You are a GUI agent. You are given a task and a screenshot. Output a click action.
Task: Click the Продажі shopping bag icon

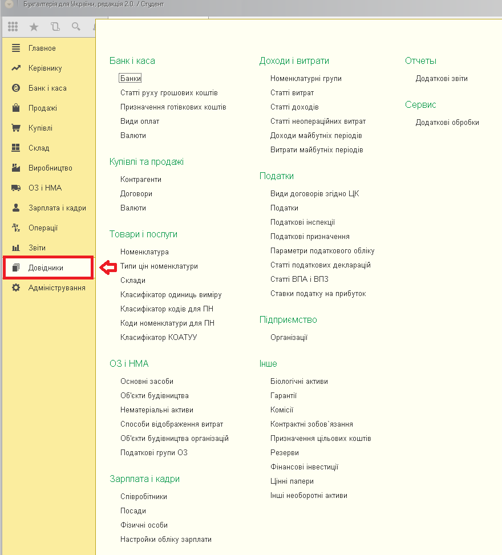(x=16, y=108)
